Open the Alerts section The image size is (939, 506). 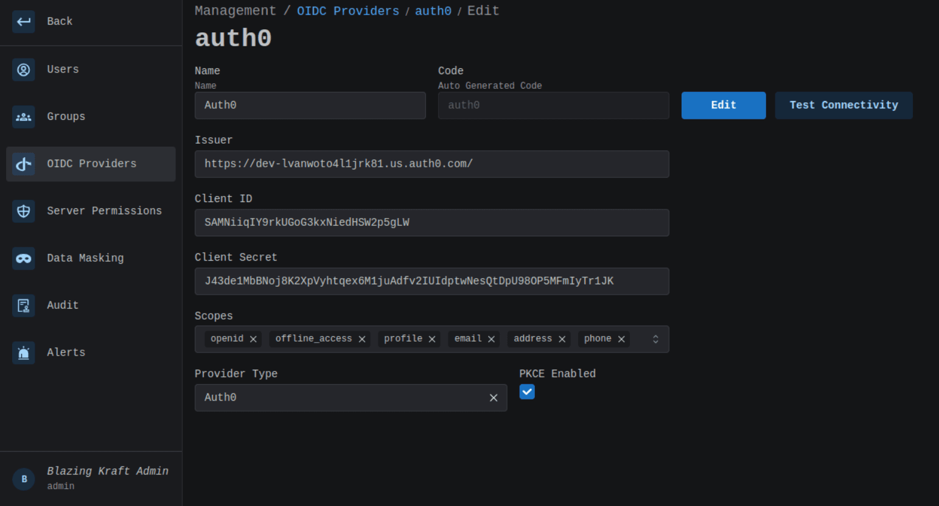click(91, 353)
